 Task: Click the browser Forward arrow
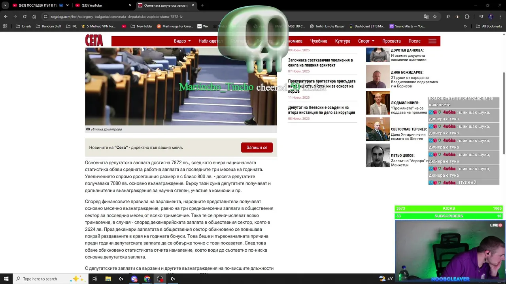pos(15,17)
